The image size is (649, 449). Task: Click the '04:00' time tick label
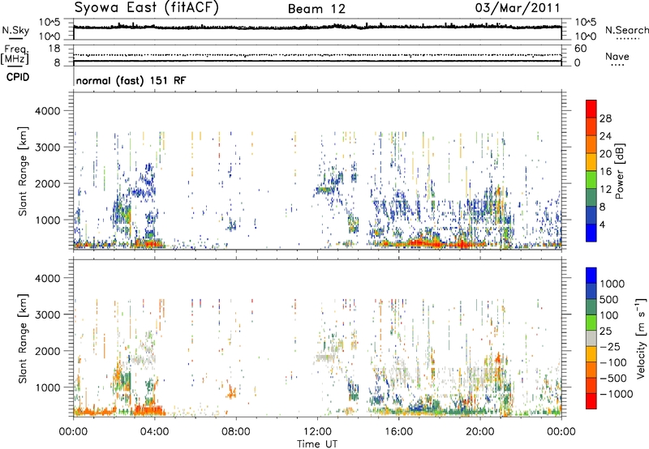point(154,432)
